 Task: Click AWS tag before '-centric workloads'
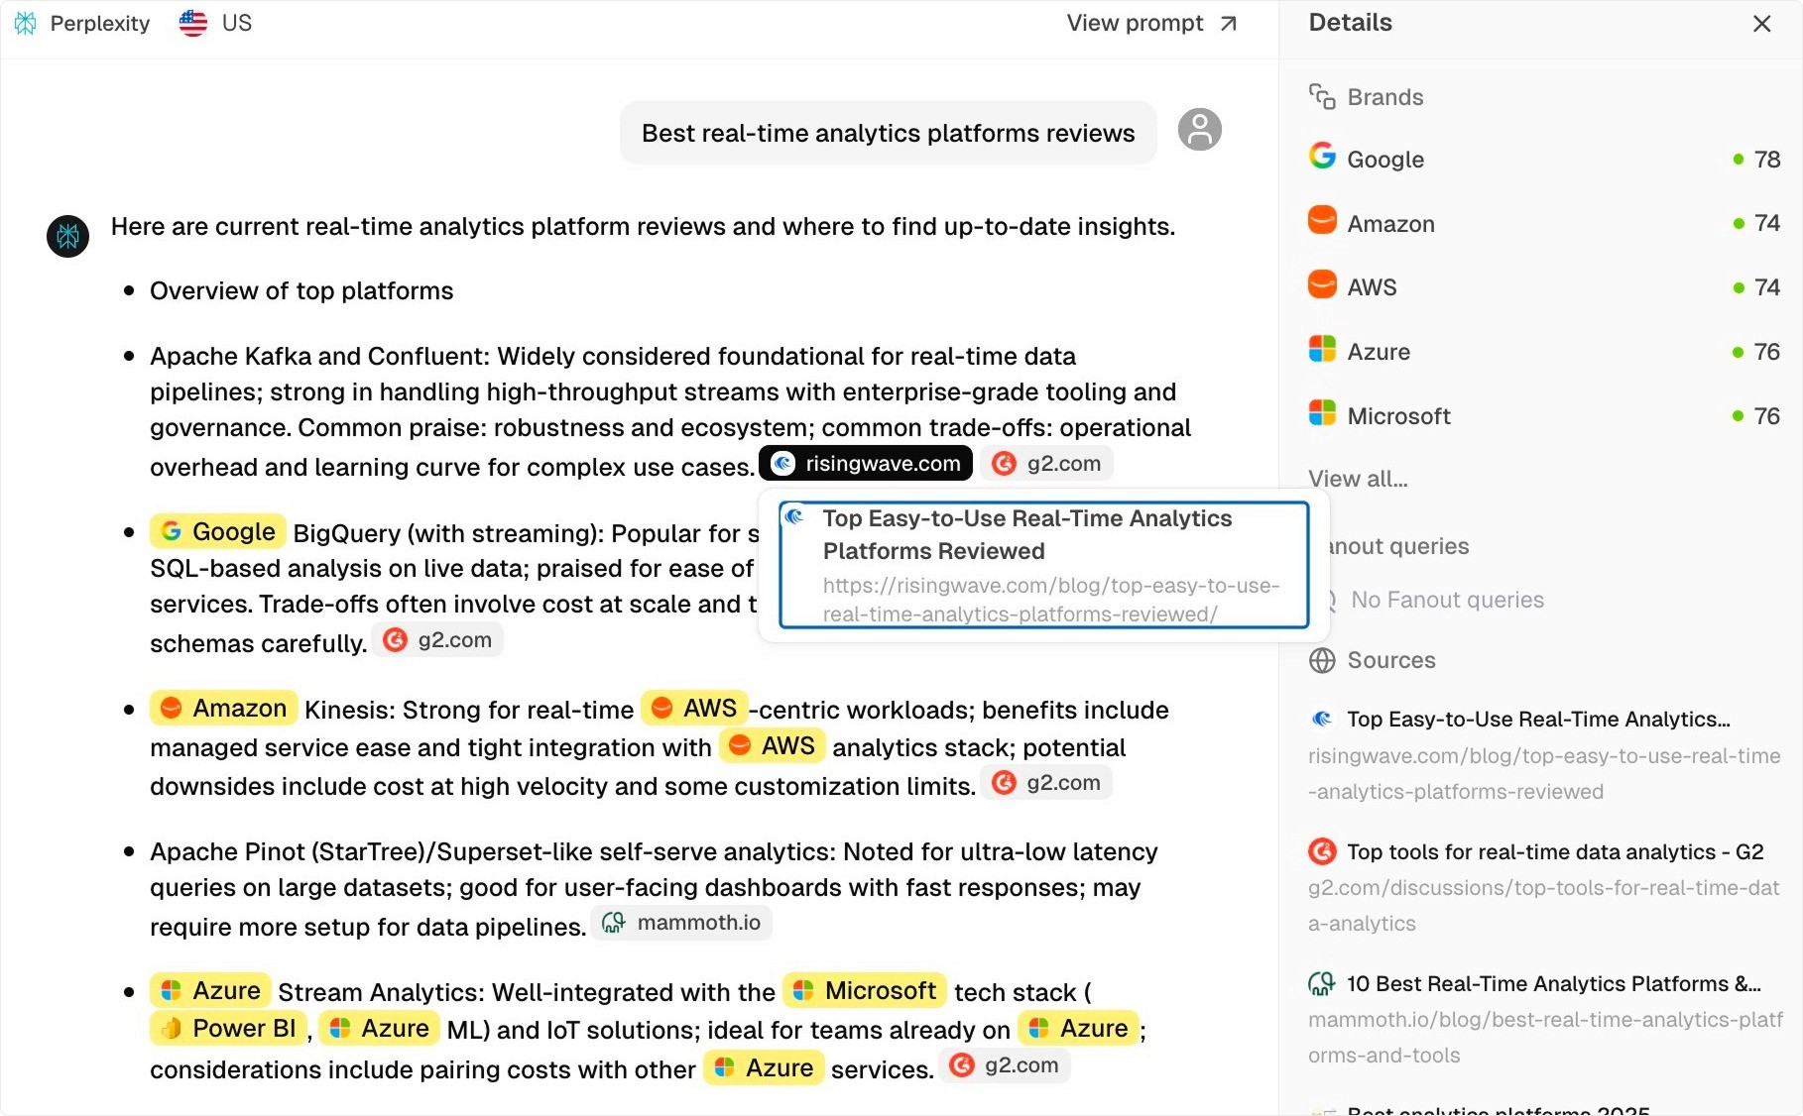[694, 708]
